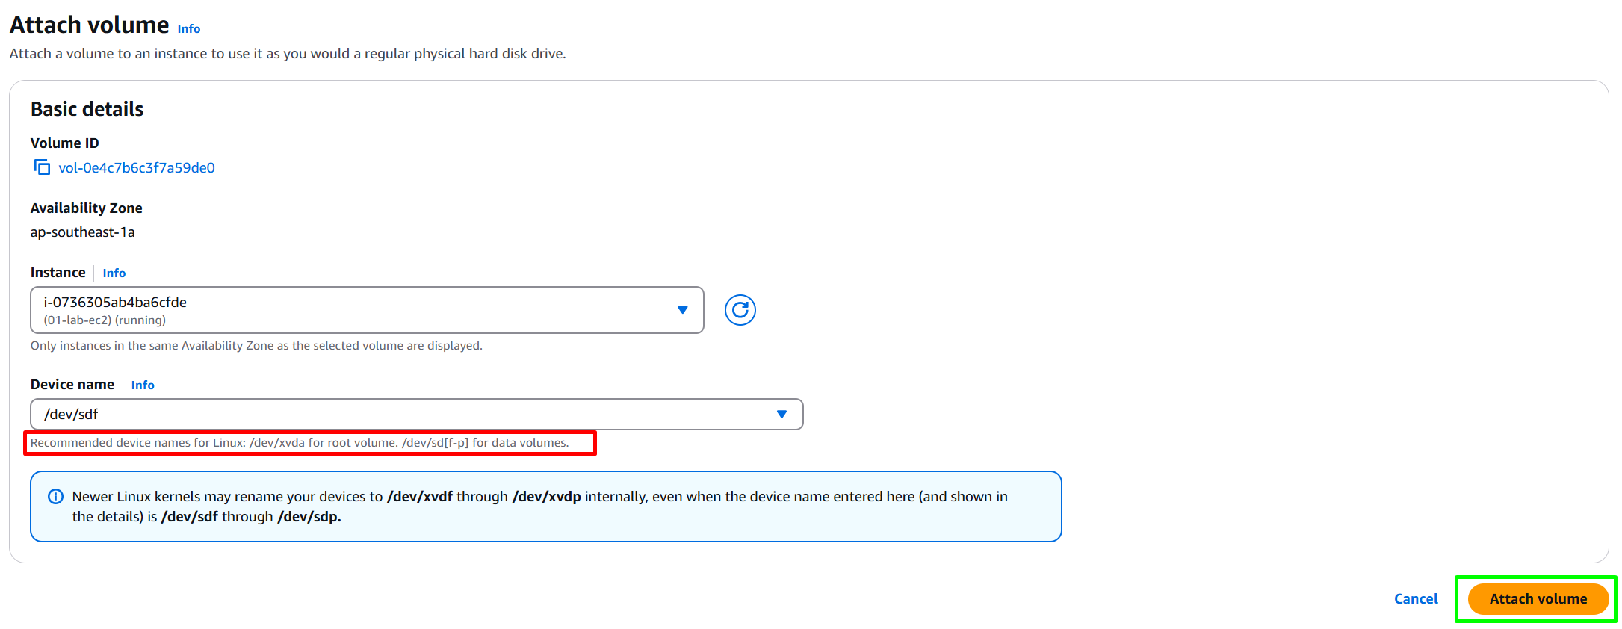Expand the Device name dropdown arrow
The height and width of the screenshot is (629, 1622).
(x=781, y=414)
